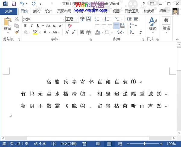Toggle strikethrough text formatting
The height and width of the screenshot is (147, 181).
(48, 26)
